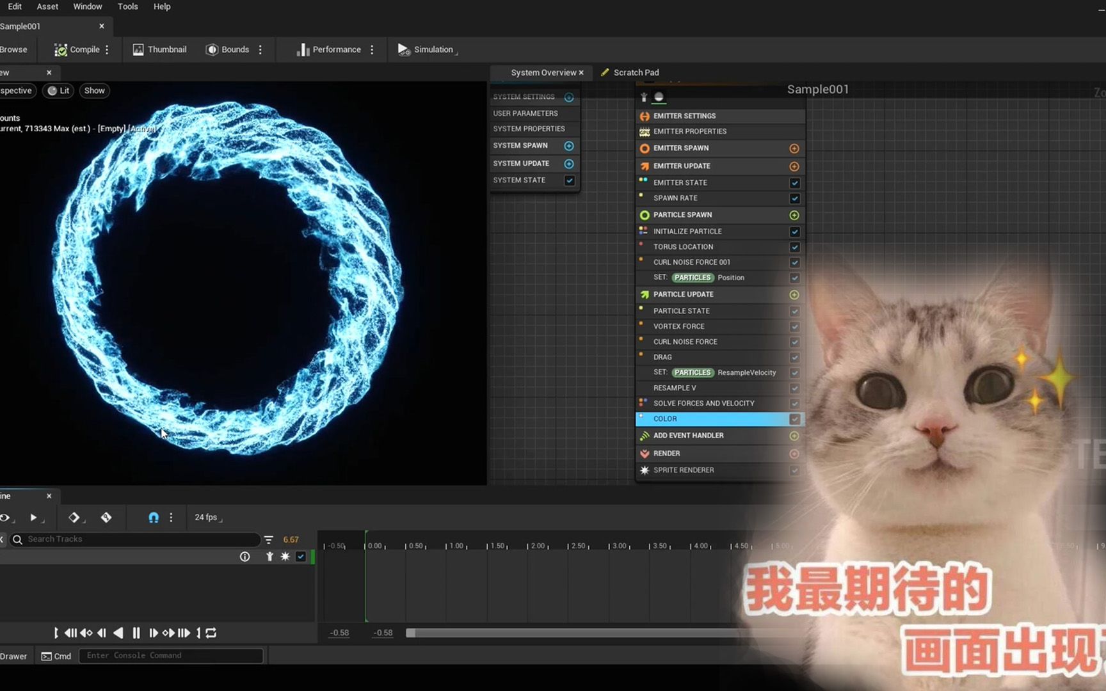Open the keyframe diamond icon in the timeline toolbar
The width and height of the screenshot is (1106, 691).
tap(75, 518)
